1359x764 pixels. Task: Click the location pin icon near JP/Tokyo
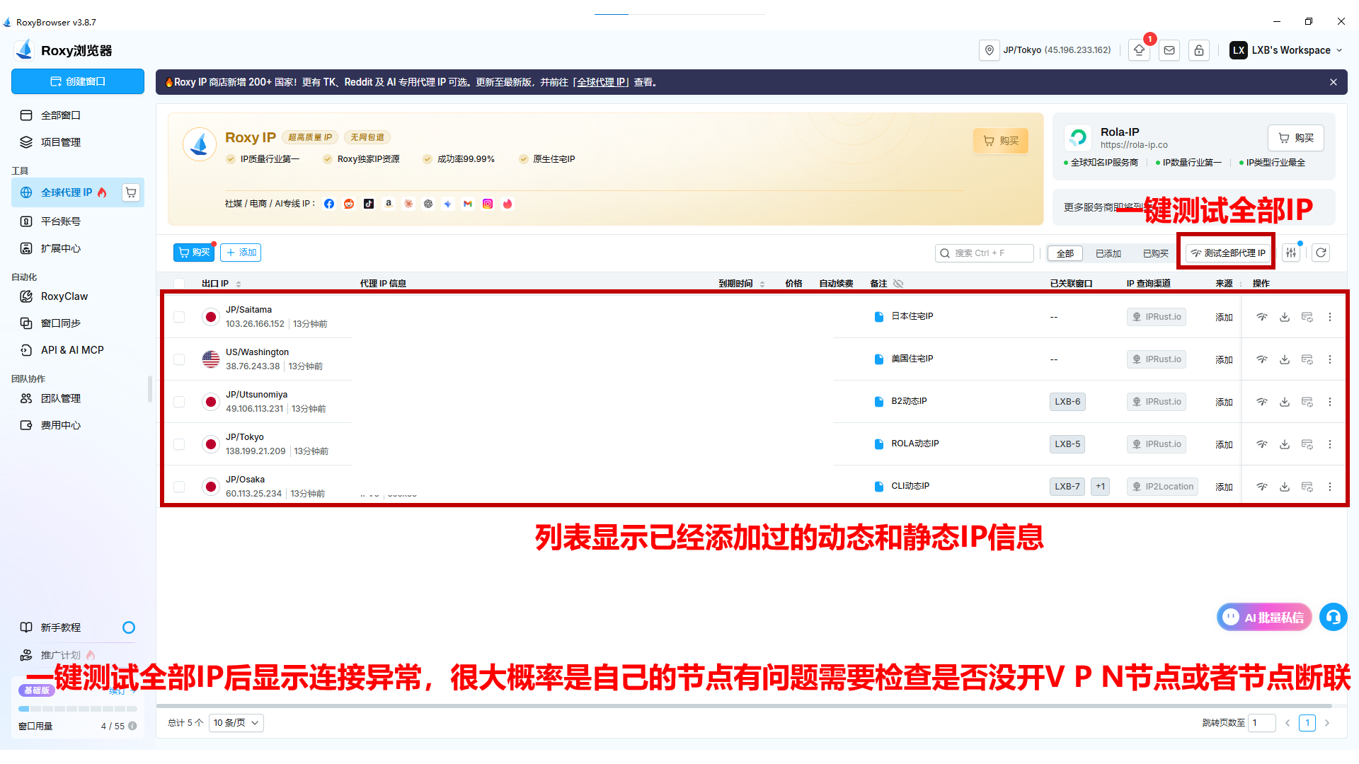990,50
